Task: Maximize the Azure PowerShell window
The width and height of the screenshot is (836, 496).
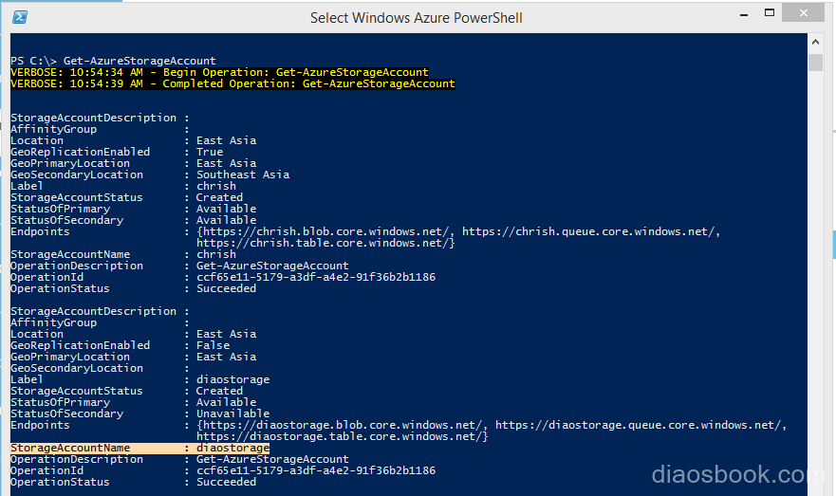Action: pos(770,12)
